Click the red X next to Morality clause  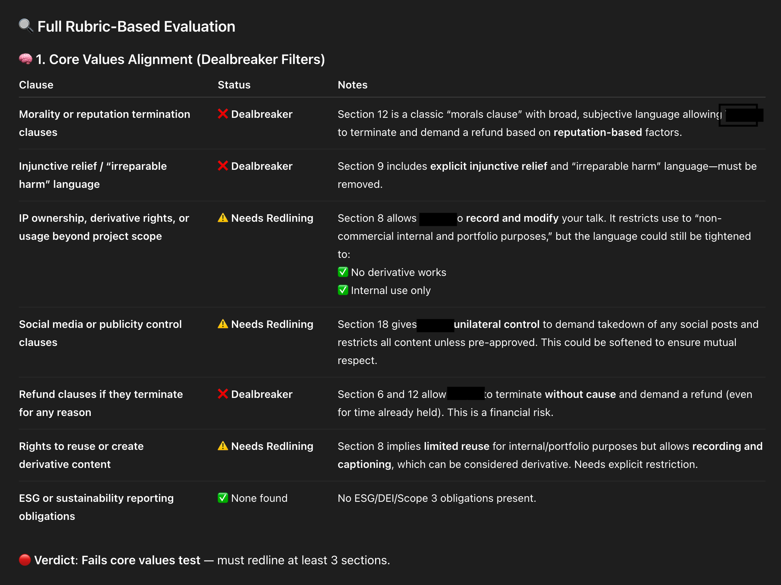point(223,114)
